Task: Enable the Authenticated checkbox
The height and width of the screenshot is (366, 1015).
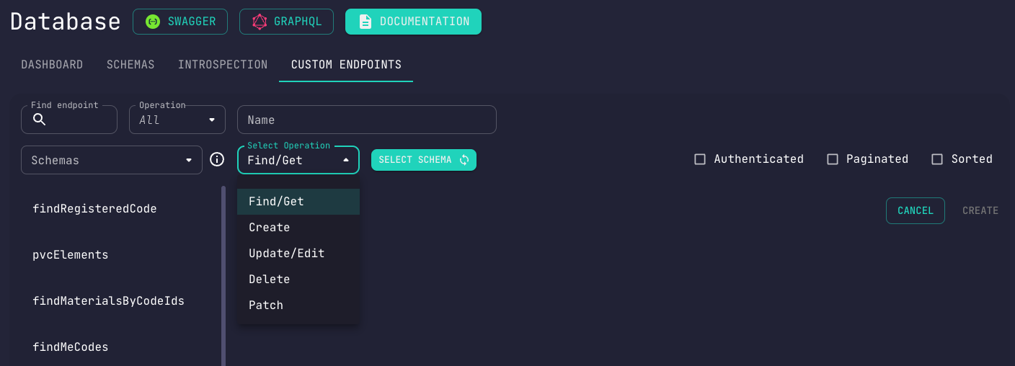Action: [700, 159]
